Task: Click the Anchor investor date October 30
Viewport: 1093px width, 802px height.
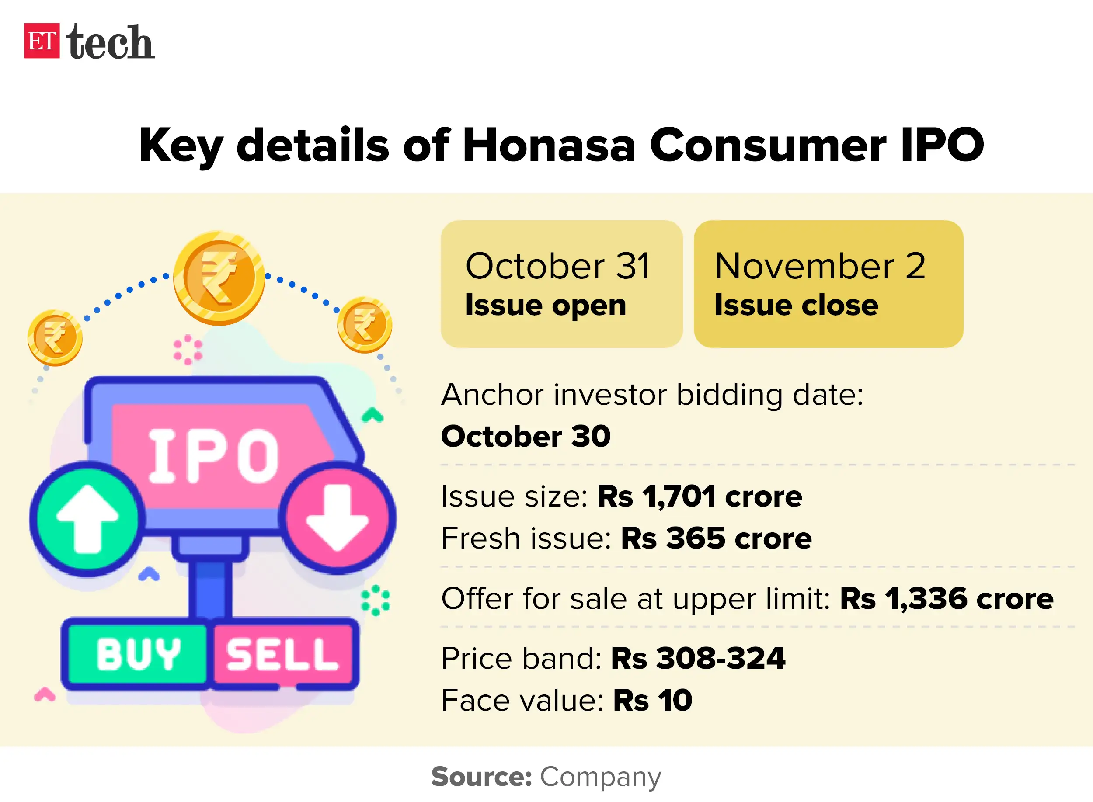Action: coord(526,436)
